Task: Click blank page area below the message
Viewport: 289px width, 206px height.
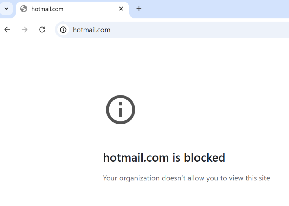Action: [x=186, y=195]
